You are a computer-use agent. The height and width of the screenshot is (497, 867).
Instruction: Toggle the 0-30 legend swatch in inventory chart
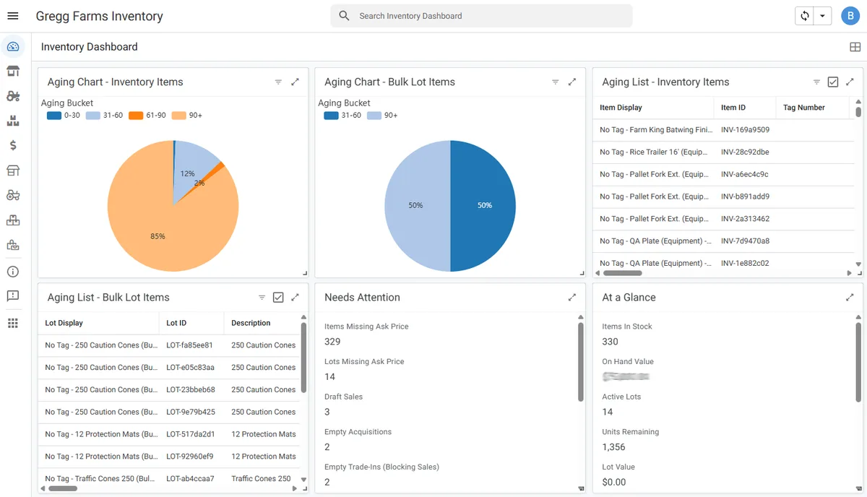54,116
